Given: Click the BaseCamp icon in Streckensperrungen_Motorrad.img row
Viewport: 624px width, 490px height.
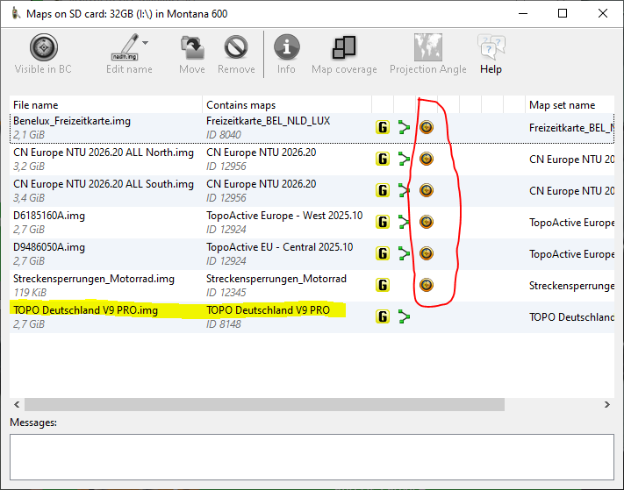Looking at the screenshot, I should click(x=427, y=285).
